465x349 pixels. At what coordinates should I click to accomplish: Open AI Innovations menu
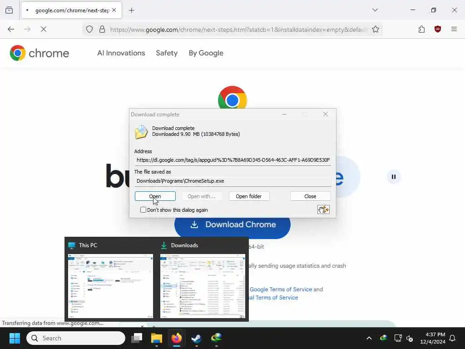121,53
